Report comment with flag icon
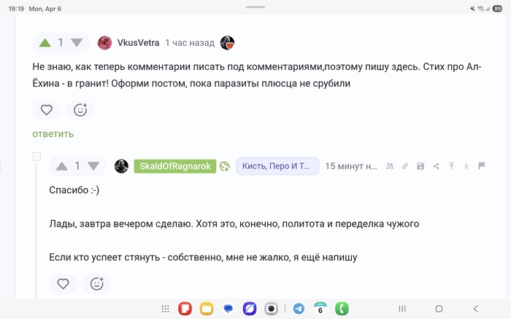 click(482, 166)
